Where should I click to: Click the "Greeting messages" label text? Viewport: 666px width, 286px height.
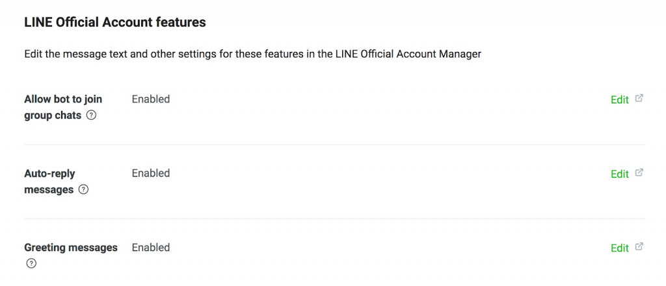(71, 248)
